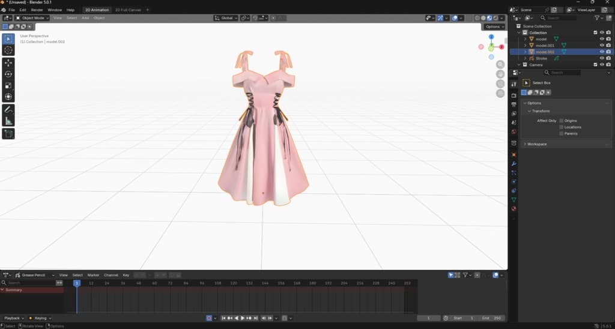Switch to solid viewport shading
This screenshot has height=329, width=615.
point(483,18)
